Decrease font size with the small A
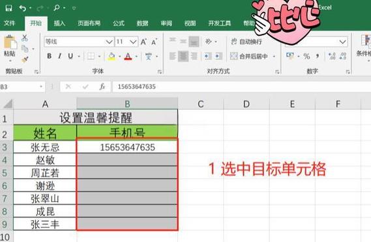The height and width of the screenshot is (242, 371). tap(155, 42)
